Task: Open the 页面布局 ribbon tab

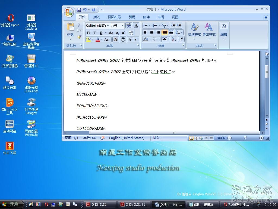Action: tap(114, 17)
